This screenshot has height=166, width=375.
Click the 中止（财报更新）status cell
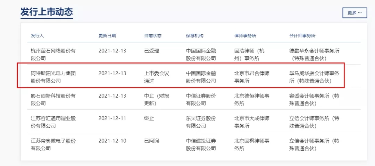click(x=156, y=99)
